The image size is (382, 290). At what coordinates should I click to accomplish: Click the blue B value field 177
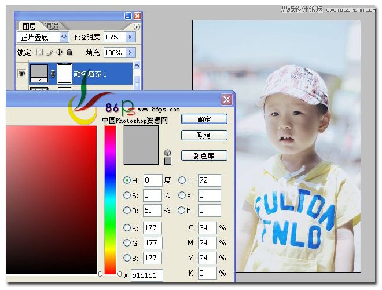(152, 258)
